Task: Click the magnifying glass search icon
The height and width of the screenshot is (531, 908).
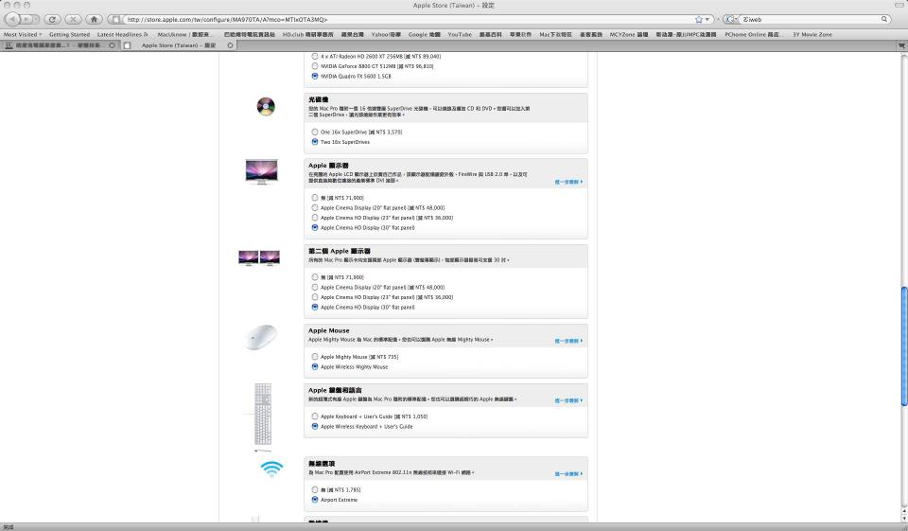Action: (x=884, y=19)
